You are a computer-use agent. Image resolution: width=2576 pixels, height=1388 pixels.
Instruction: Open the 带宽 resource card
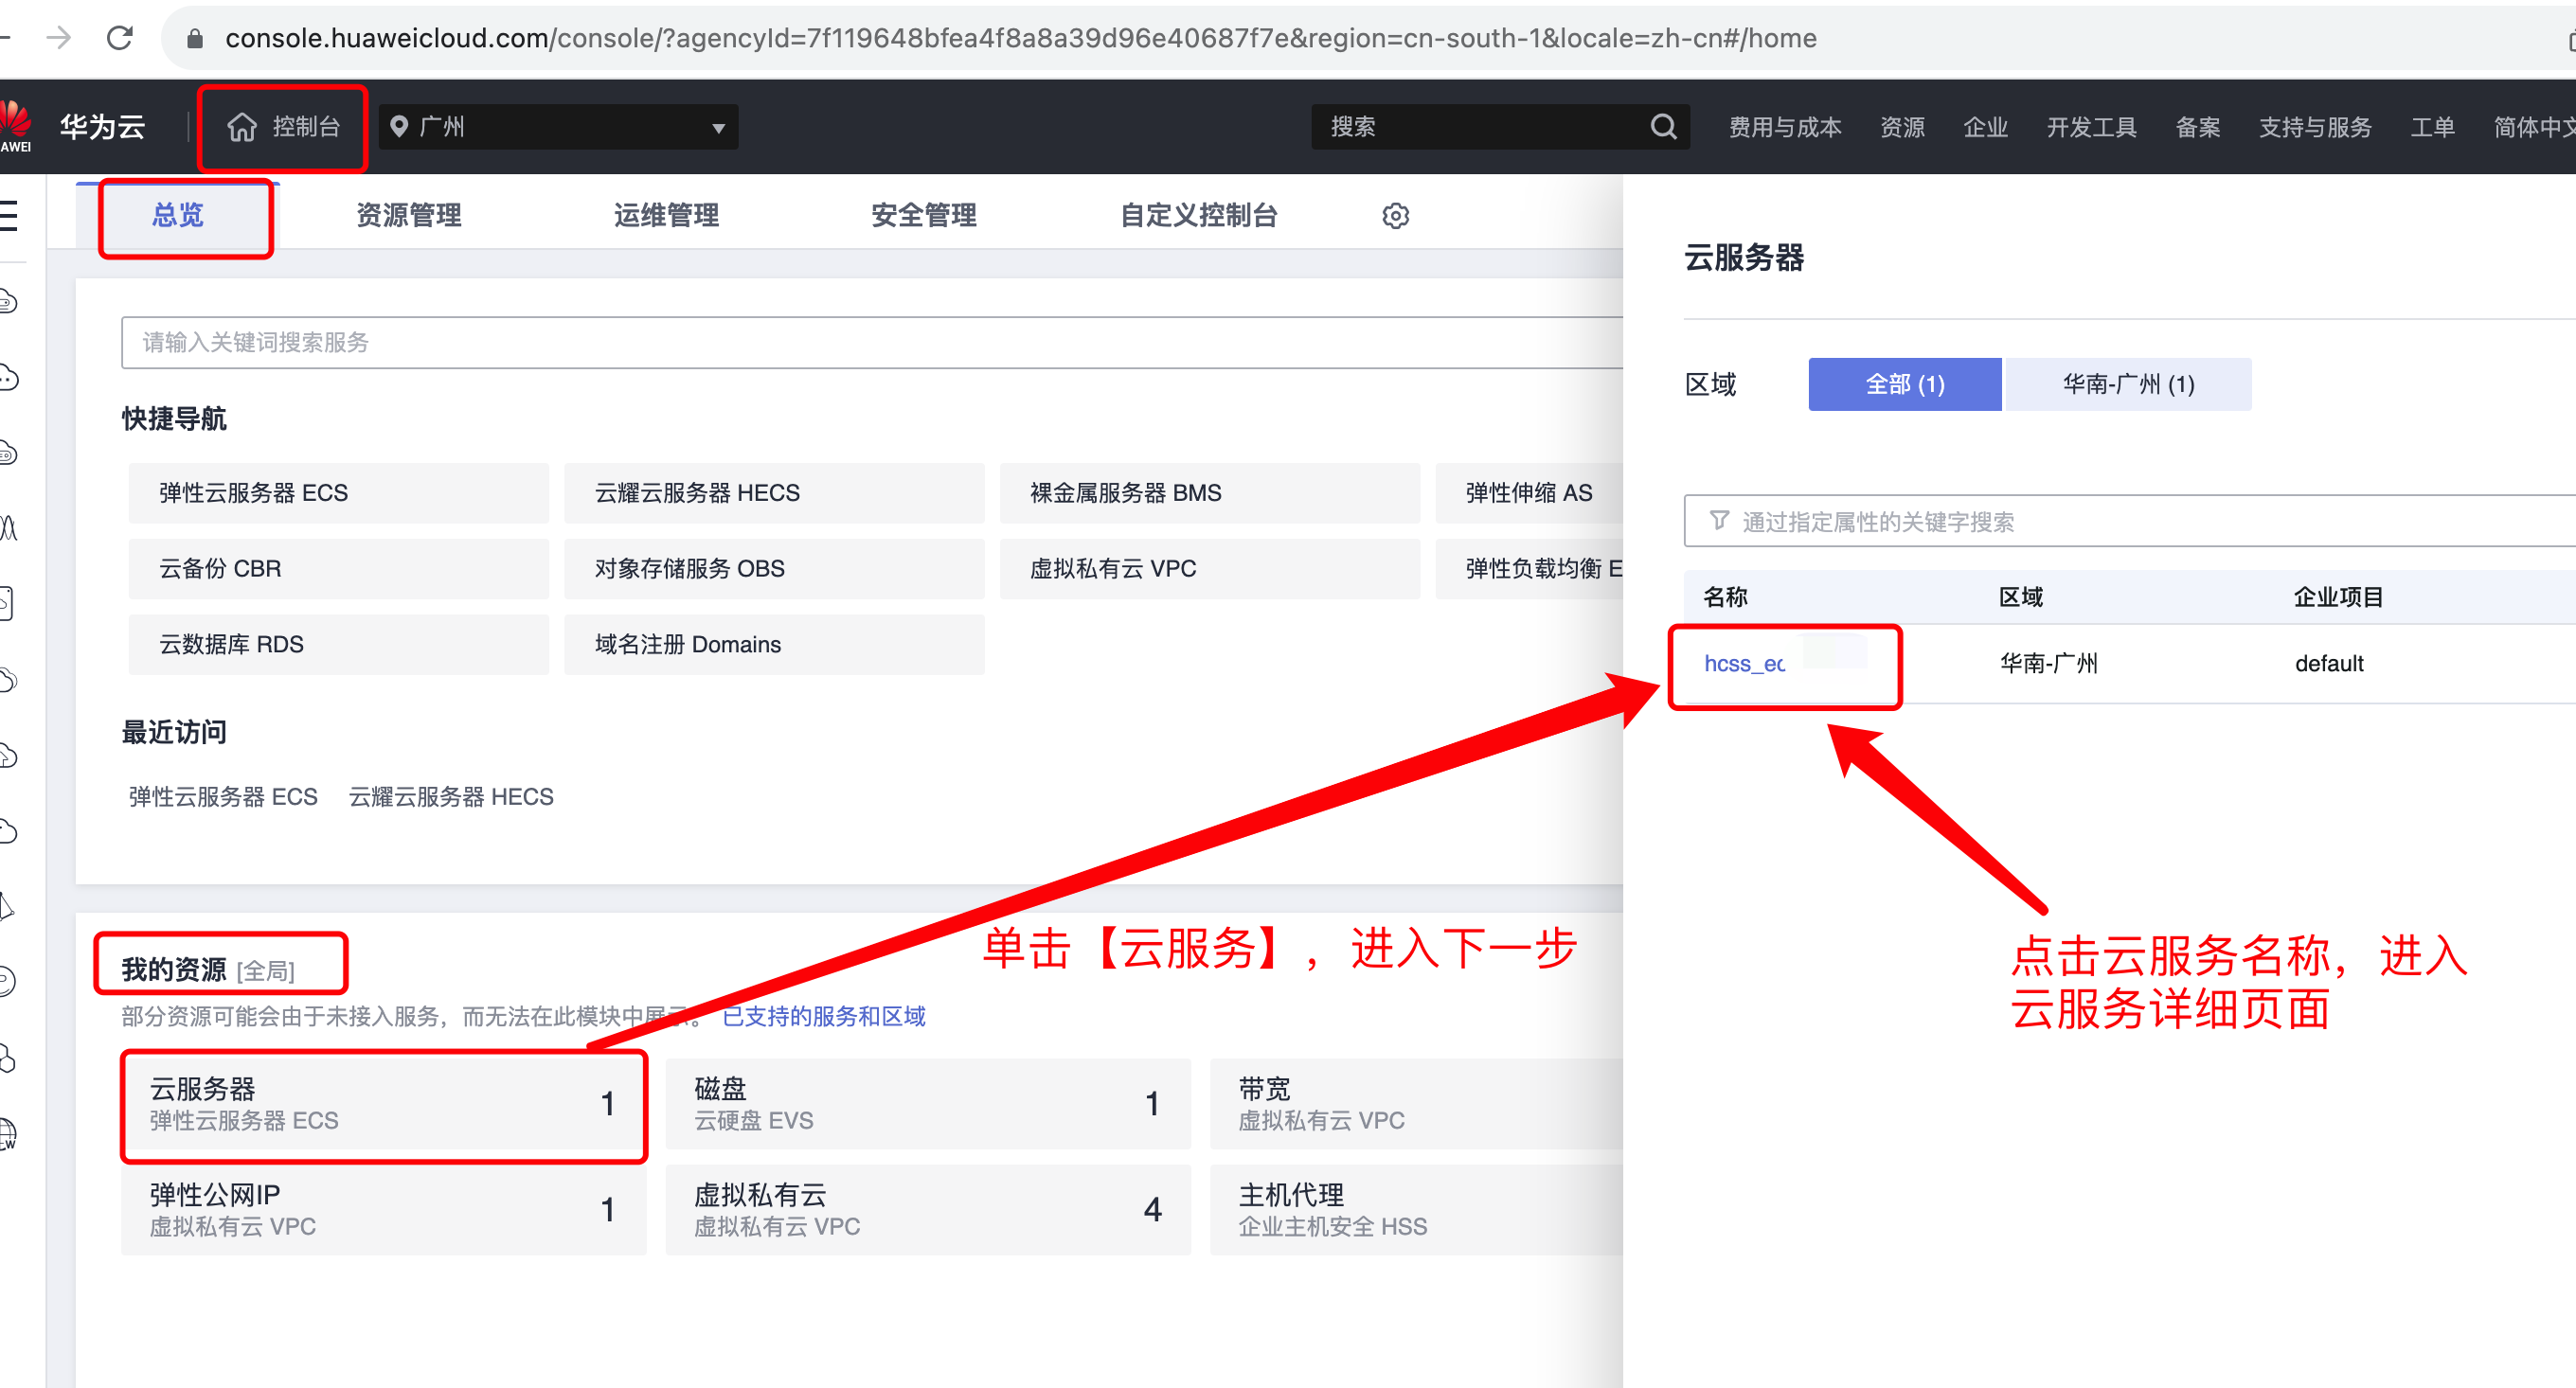1416,1104
